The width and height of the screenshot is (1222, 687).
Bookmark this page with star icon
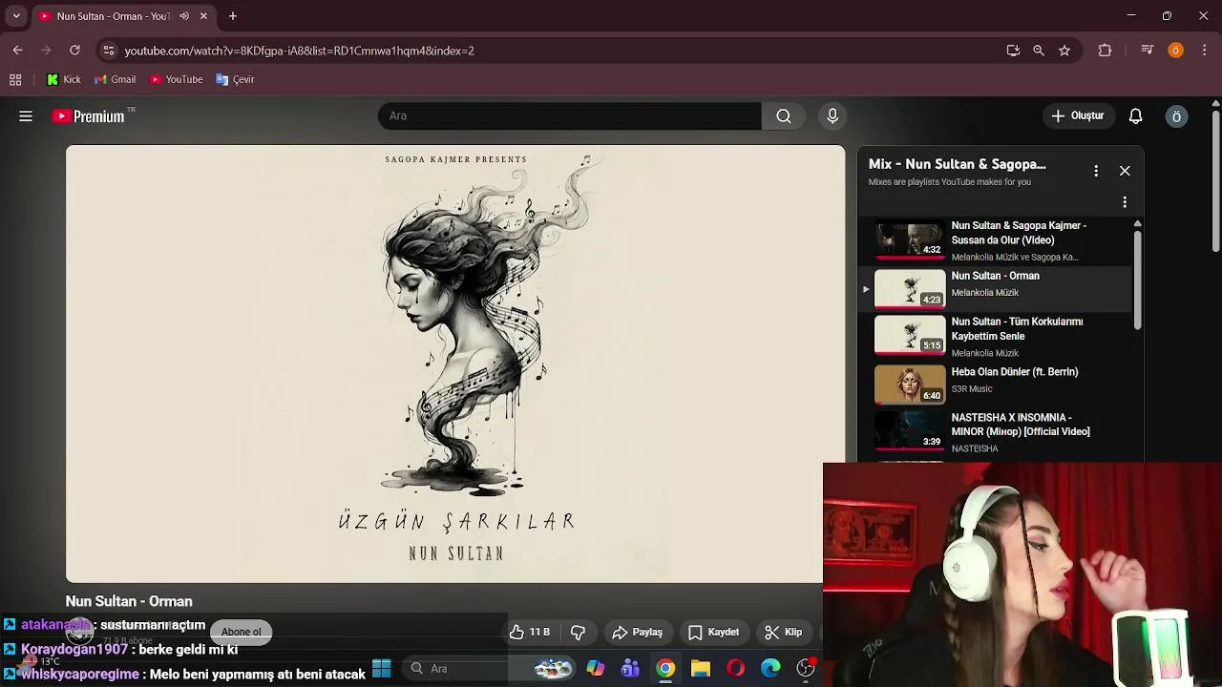tap(1064, 51)
